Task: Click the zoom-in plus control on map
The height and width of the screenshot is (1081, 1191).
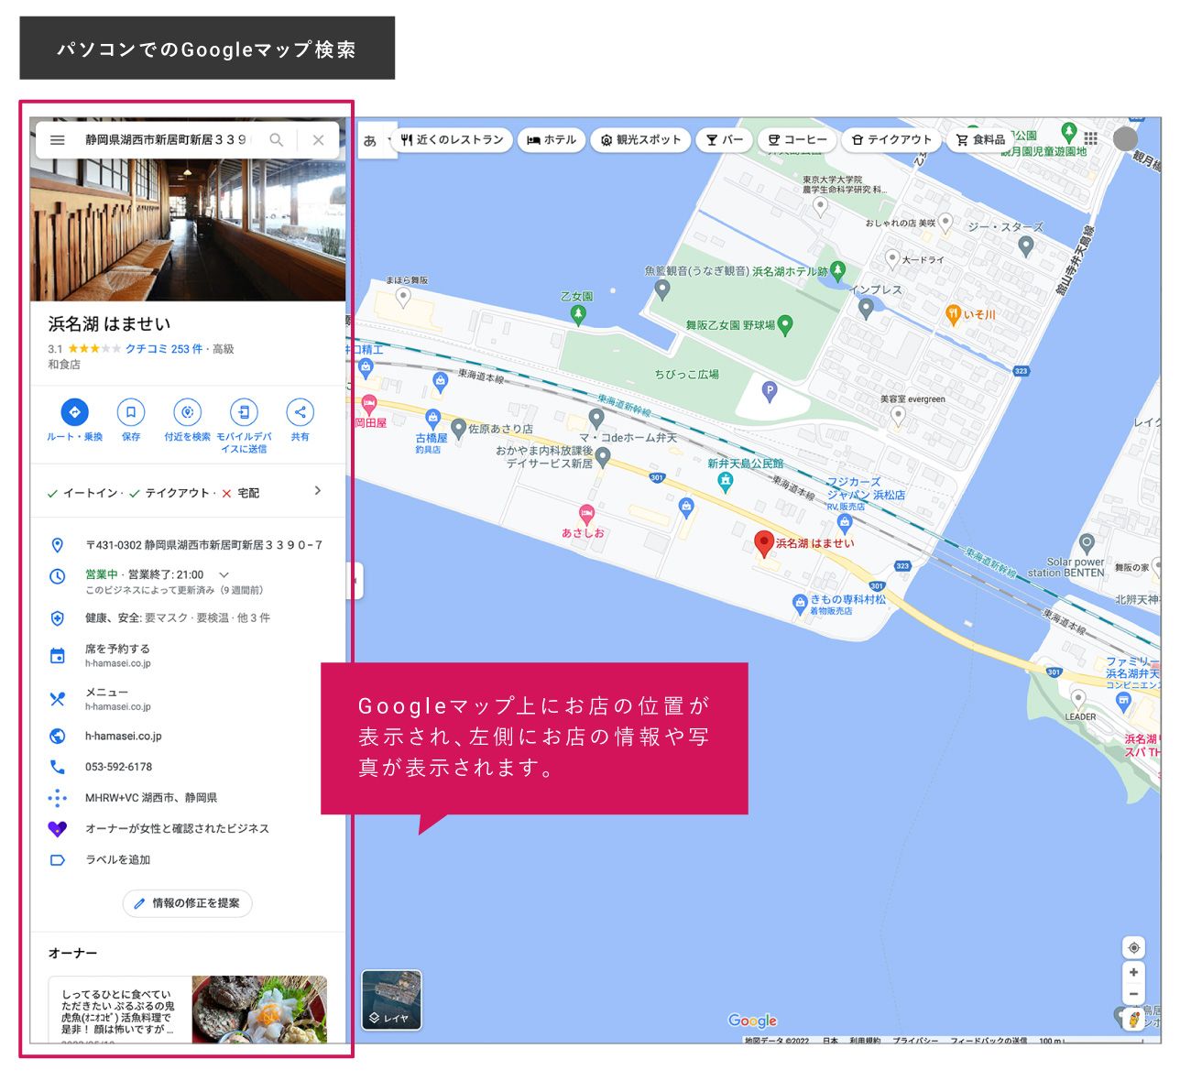Action: [x=1134, y=972]
